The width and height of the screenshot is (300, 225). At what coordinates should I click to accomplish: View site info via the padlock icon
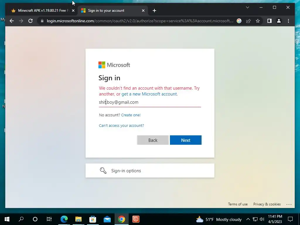pos(42,21)
